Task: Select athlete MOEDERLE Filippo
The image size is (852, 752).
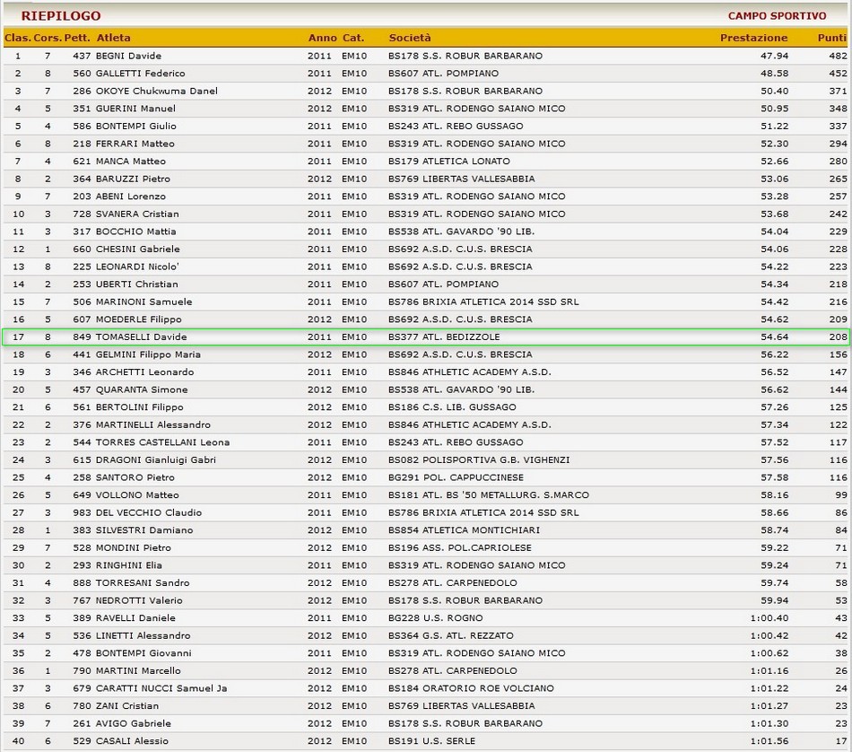Action: coord(138,319)
